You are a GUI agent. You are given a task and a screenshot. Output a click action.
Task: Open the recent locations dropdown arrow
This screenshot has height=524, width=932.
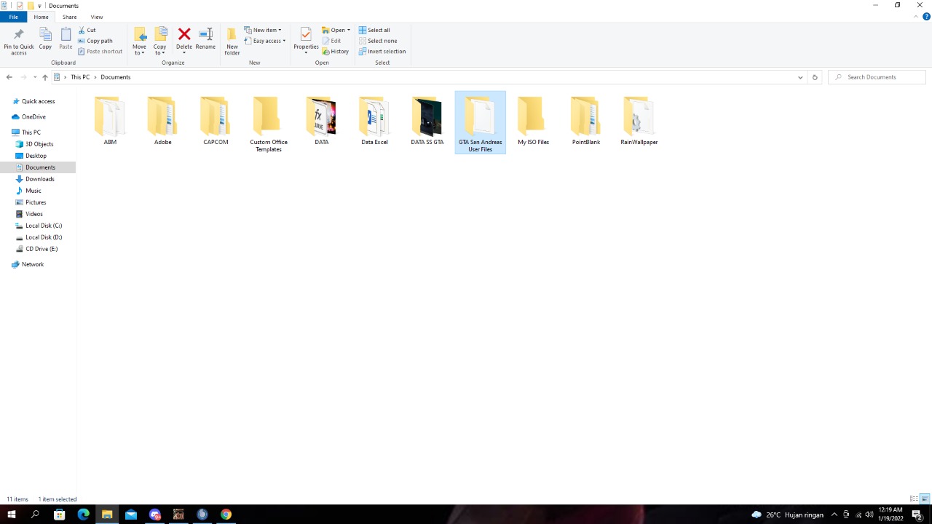[35, 77]
